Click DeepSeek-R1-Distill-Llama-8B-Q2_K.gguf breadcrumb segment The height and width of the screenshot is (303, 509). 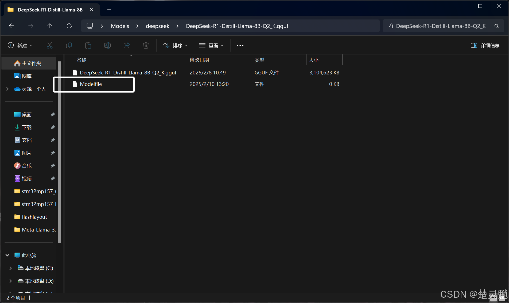[237, 26]
